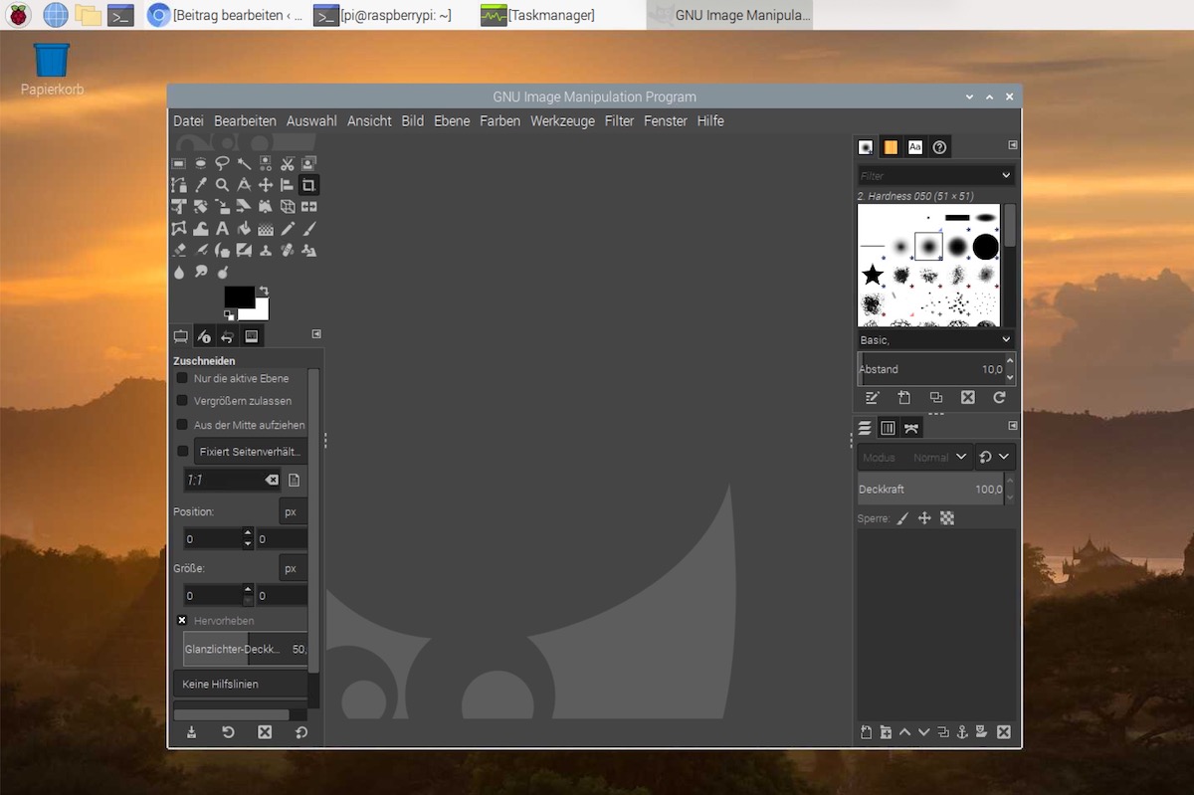Select the Color Picker tool
Viewport: 1194px width, 795px height.
[200, 184]
